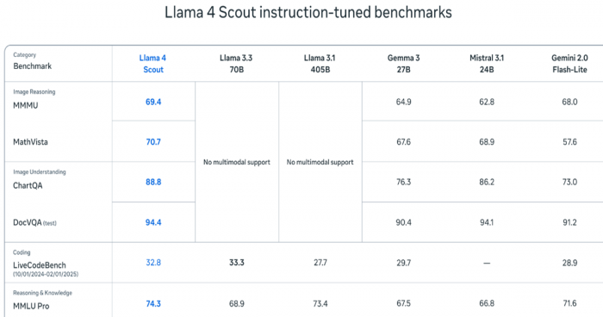Image resolution: width=603 pixels, height=317 pixels.
Task: Click the MMMU benchmark row label
Action: [25, 105]
